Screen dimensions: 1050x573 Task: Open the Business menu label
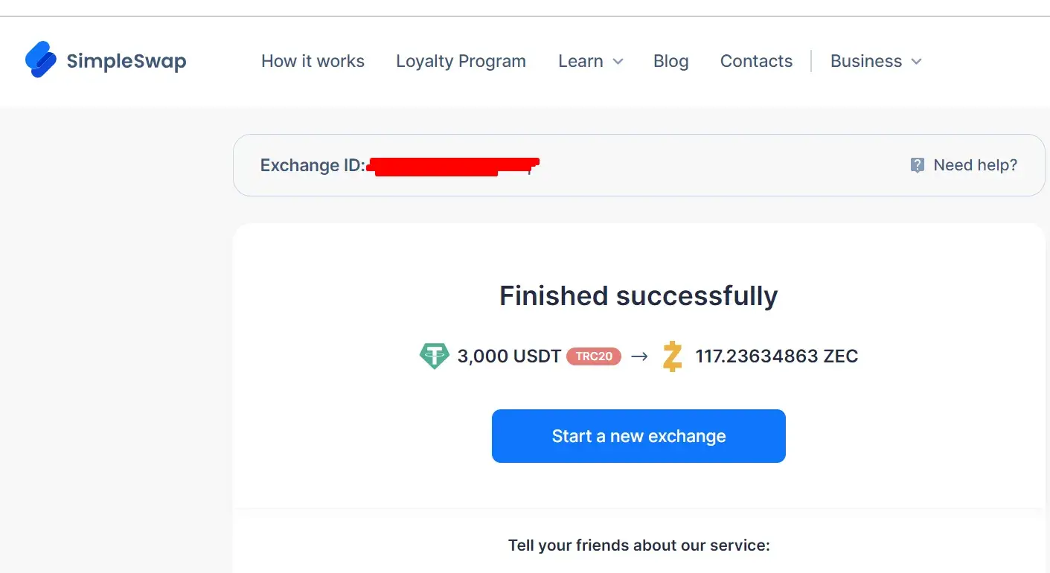point(865,61)
